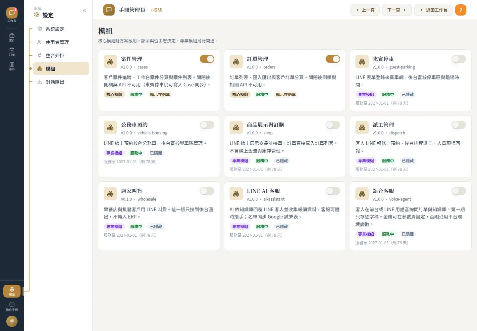Click the module icon on 來賓停車 card
The width and height of the screenshot is (477, 331).
click(362, 62)
